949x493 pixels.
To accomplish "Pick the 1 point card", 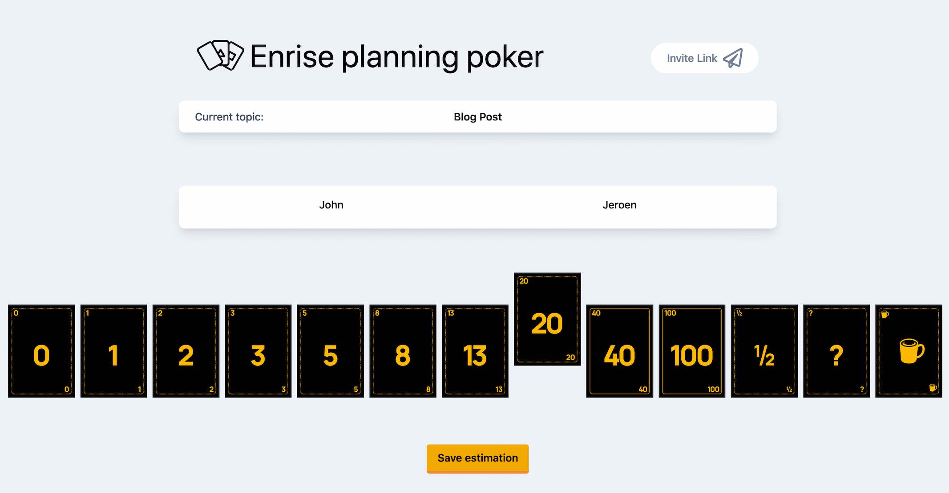I will coord(113,351).
